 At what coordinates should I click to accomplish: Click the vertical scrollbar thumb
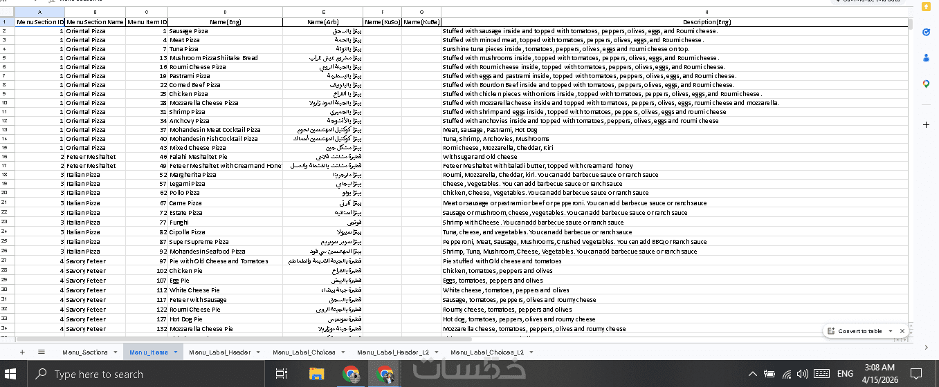tap(910, 23)
